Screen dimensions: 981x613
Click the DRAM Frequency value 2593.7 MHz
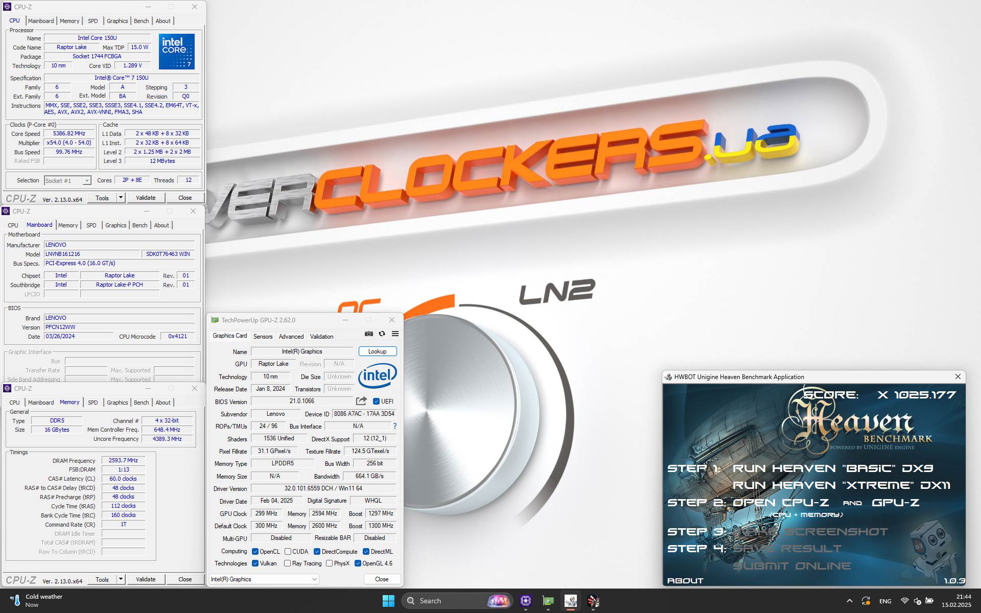pos(123,460)
